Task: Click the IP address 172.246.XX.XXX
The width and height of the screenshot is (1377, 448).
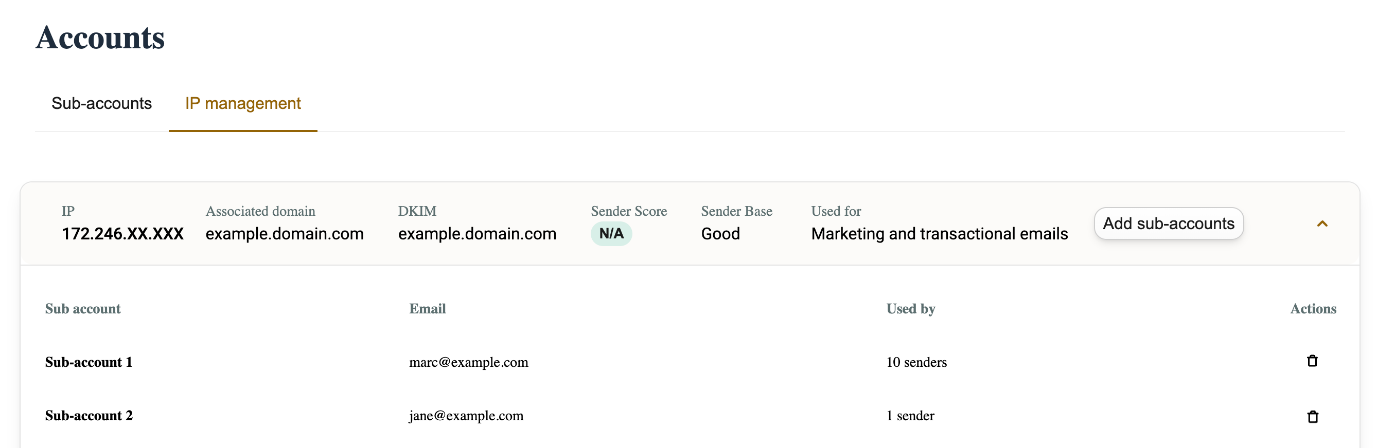Action: [x=122, y=234]
